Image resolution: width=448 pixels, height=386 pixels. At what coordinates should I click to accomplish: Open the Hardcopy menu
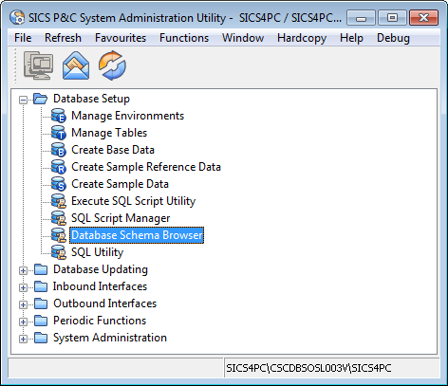point(302,38)
